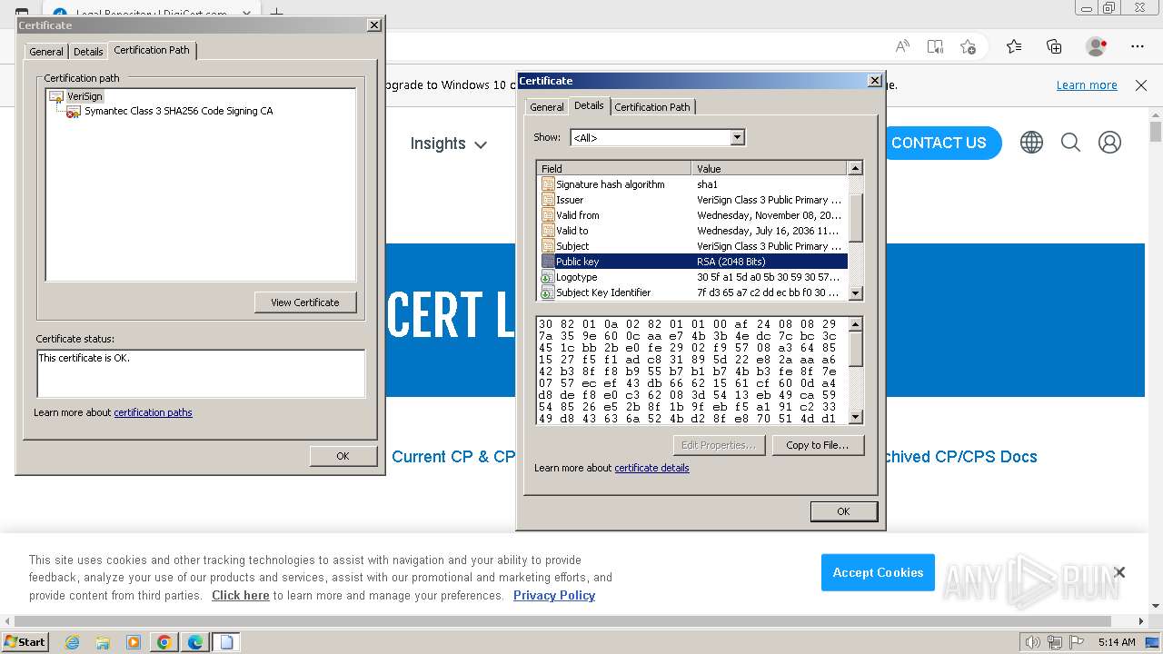Click the volume speaker tray icon
Screen dimensions: 1163x654
coord(1032,642)
